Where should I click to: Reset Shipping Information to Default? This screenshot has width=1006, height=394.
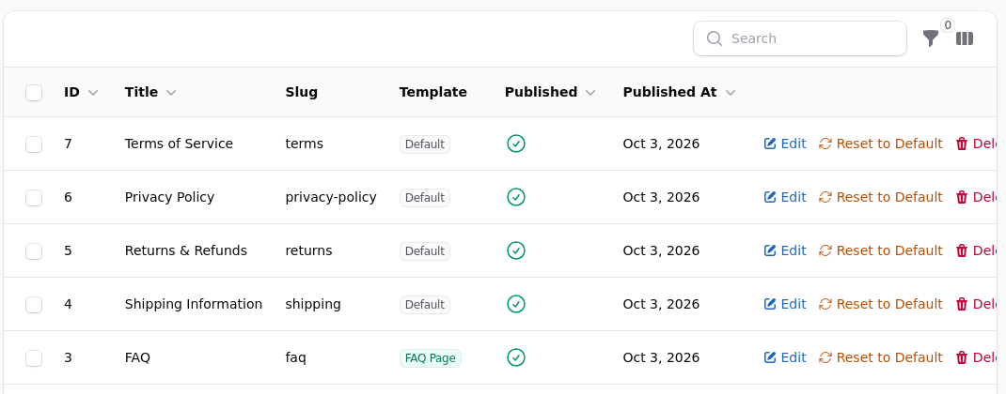(881, 304)
